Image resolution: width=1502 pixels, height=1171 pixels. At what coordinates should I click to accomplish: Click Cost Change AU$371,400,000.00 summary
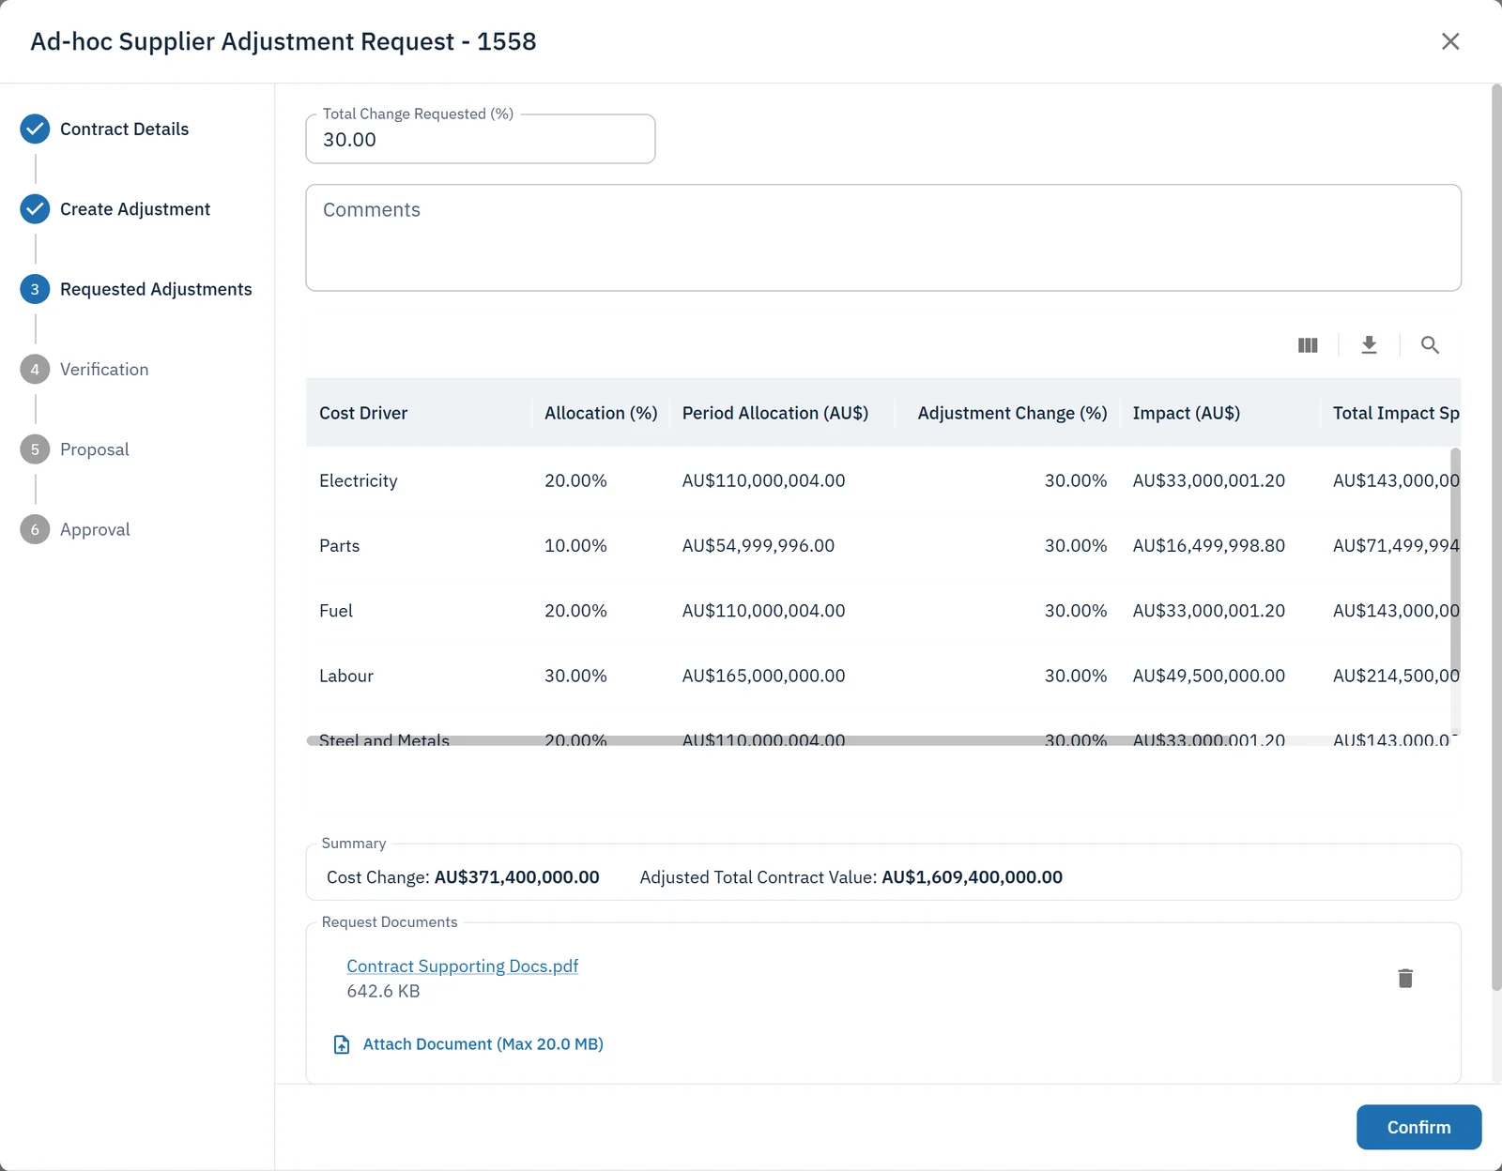[x=463, y=877]
